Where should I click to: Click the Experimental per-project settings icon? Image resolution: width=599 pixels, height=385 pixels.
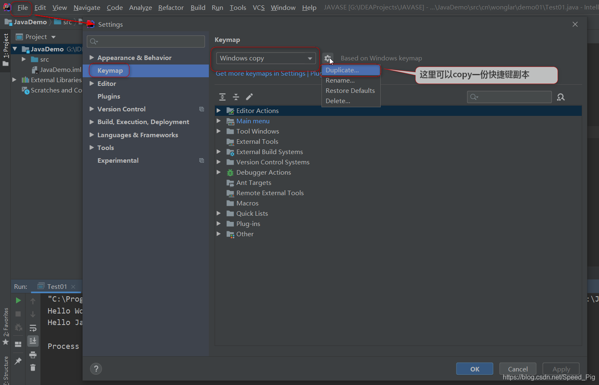pyautogui.click(x=201, y=160)
